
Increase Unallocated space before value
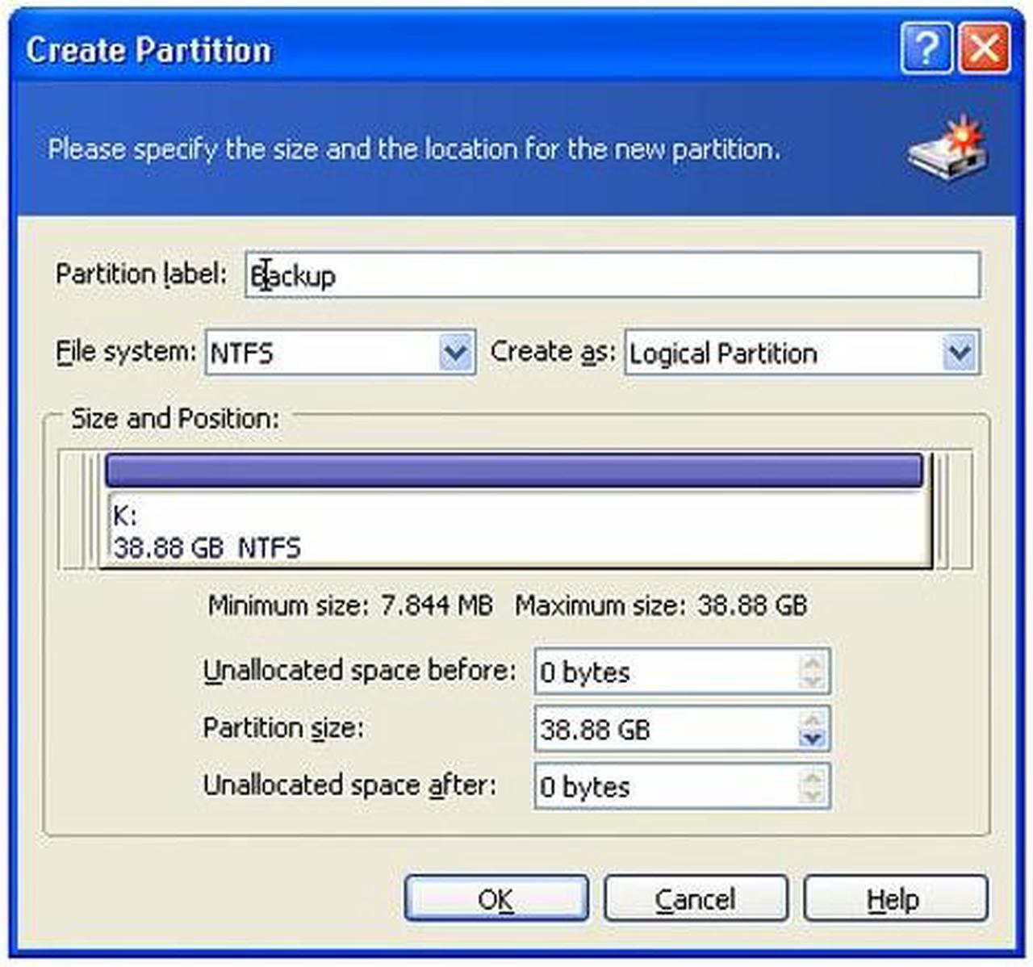813,662
